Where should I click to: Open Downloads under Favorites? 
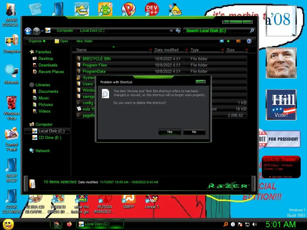pyautogui.click(x=45, y=65)
